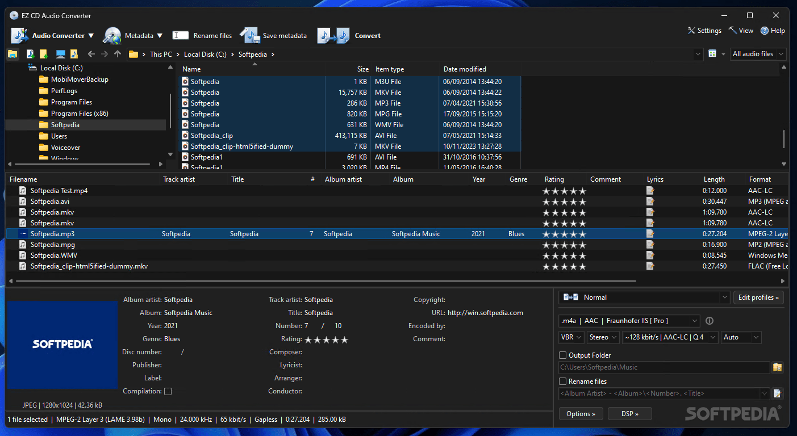
Task: Open the All audio files filter dropdown
Action: tap(757, 54)
